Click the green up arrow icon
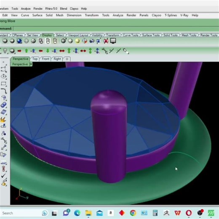Image resolution: width=219 pixels, height=219 pixels. tap(27, 51)
